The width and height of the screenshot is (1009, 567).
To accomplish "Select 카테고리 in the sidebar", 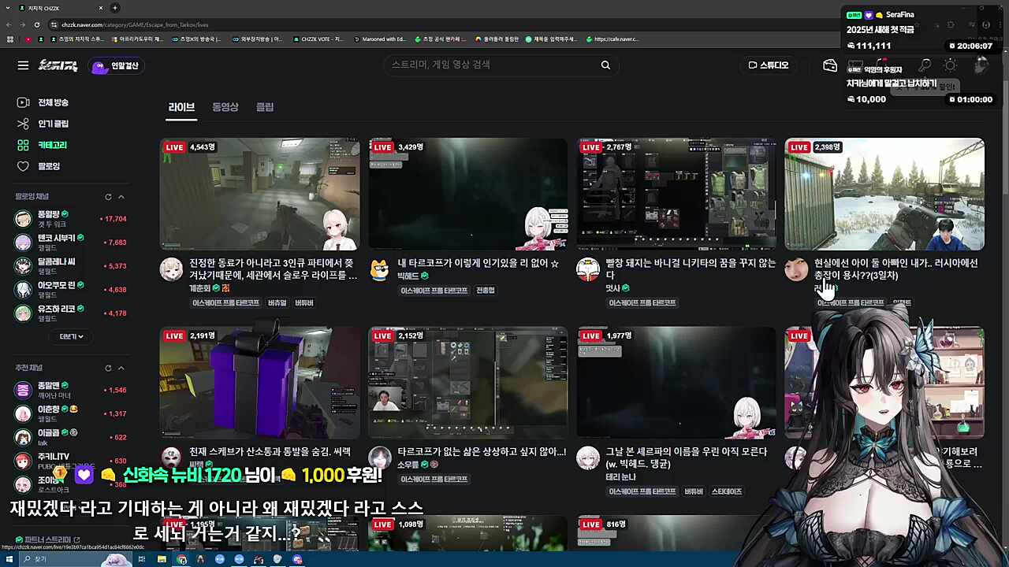I will click(43, 145).
